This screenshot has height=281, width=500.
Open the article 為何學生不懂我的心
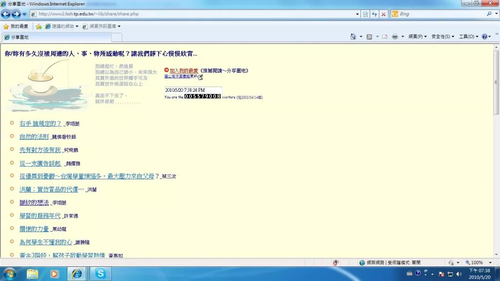(x=45, y=242)
